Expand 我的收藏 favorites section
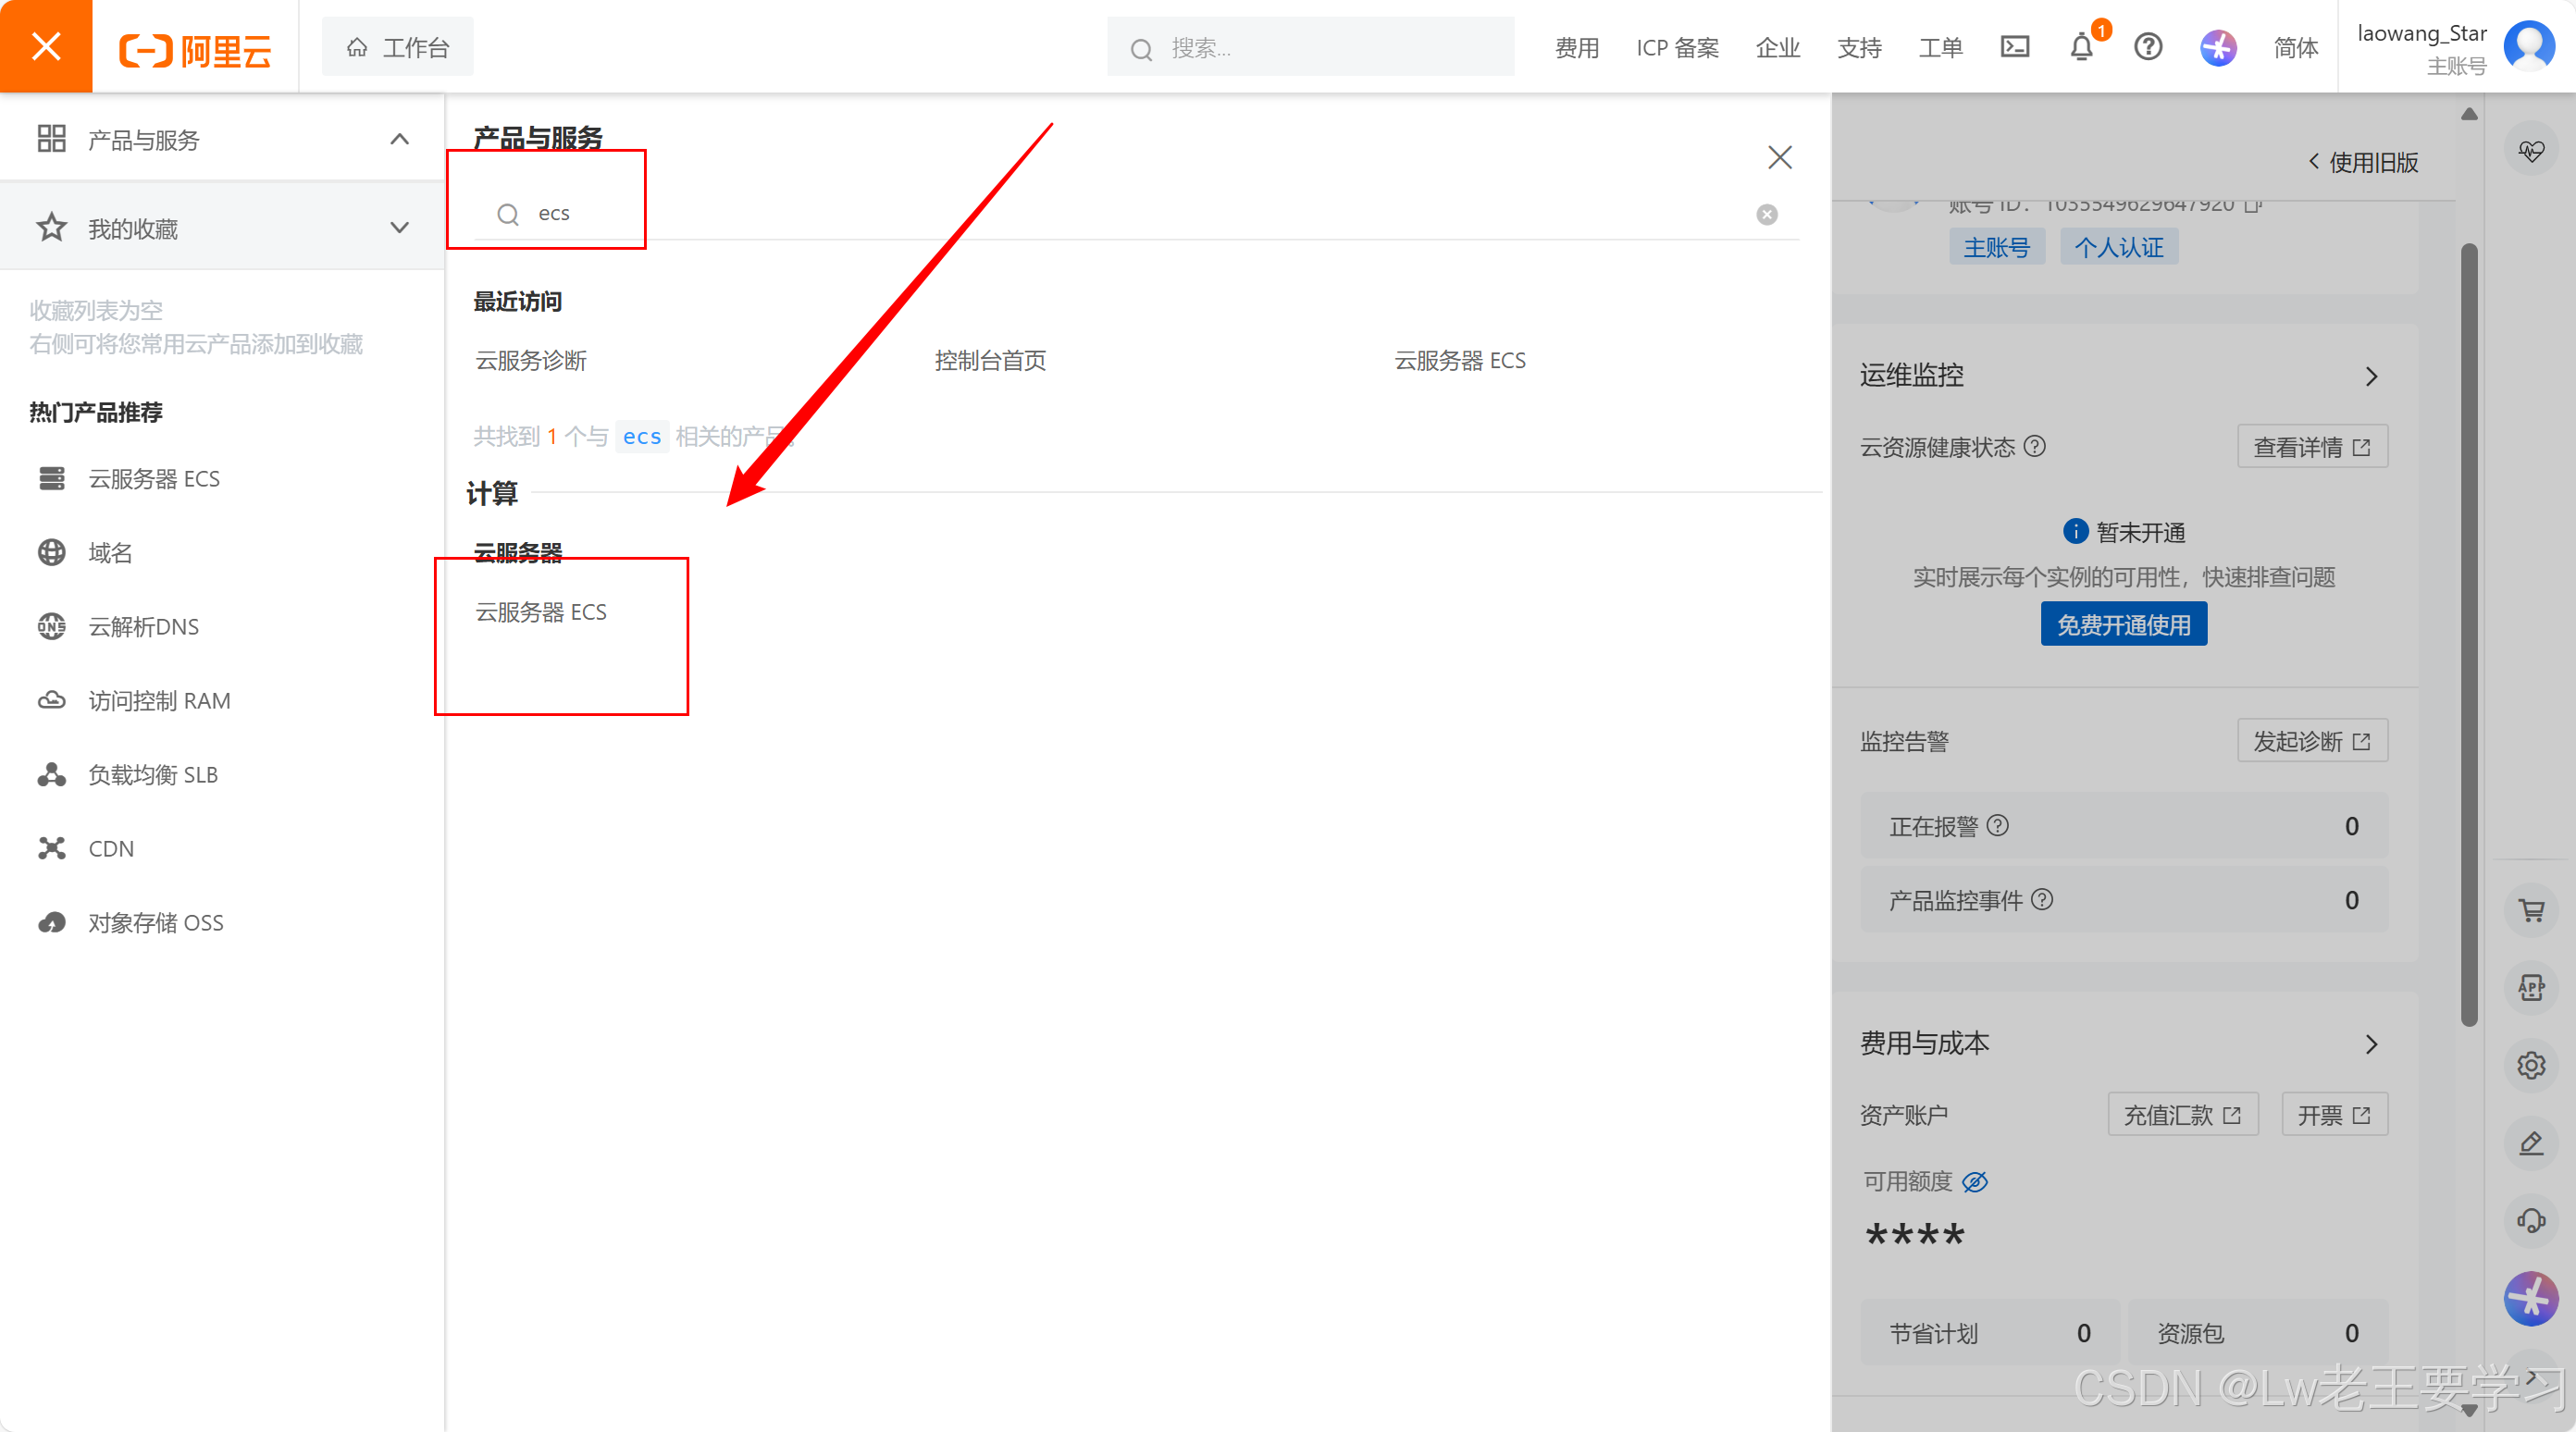 (399, 228)
